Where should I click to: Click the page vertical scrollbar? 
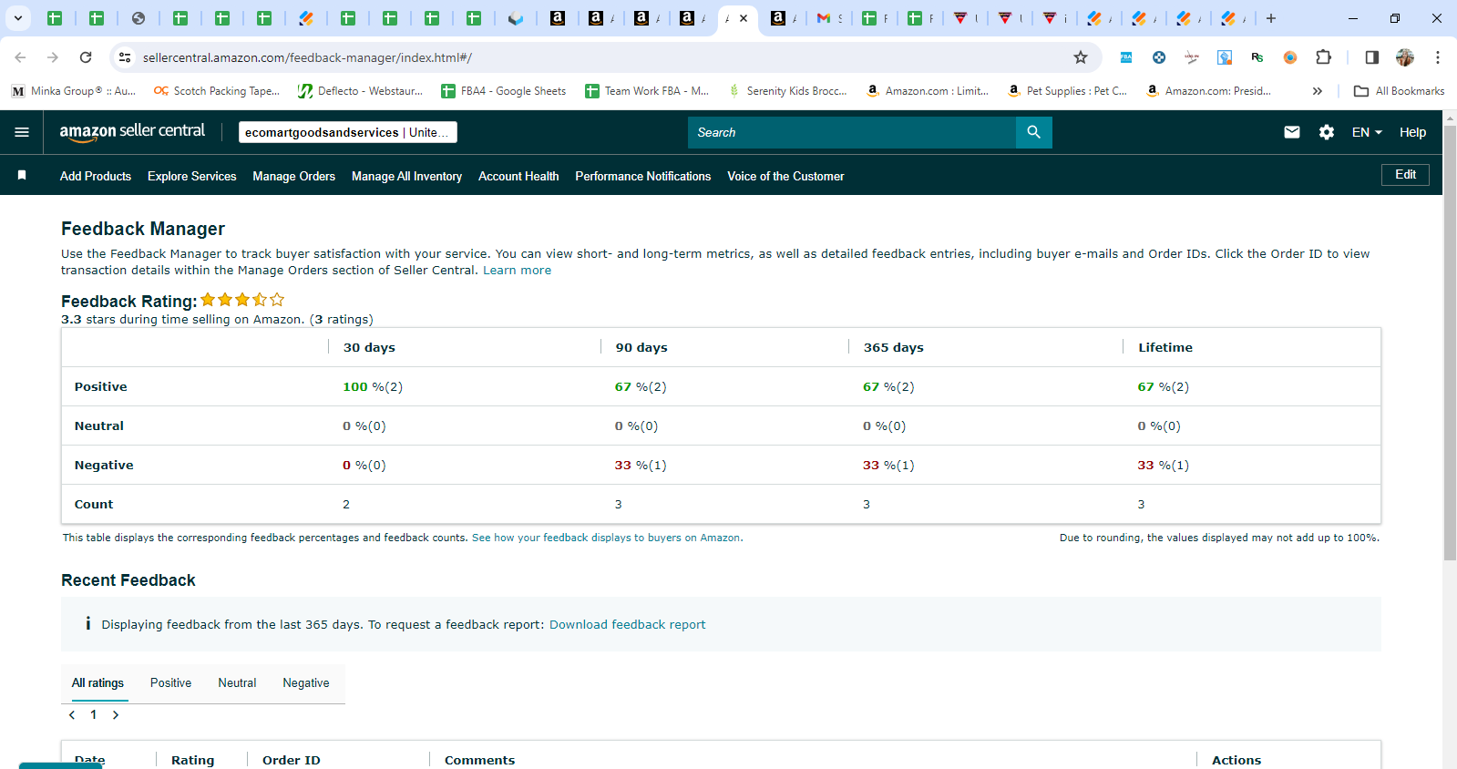pos(1450,343)
